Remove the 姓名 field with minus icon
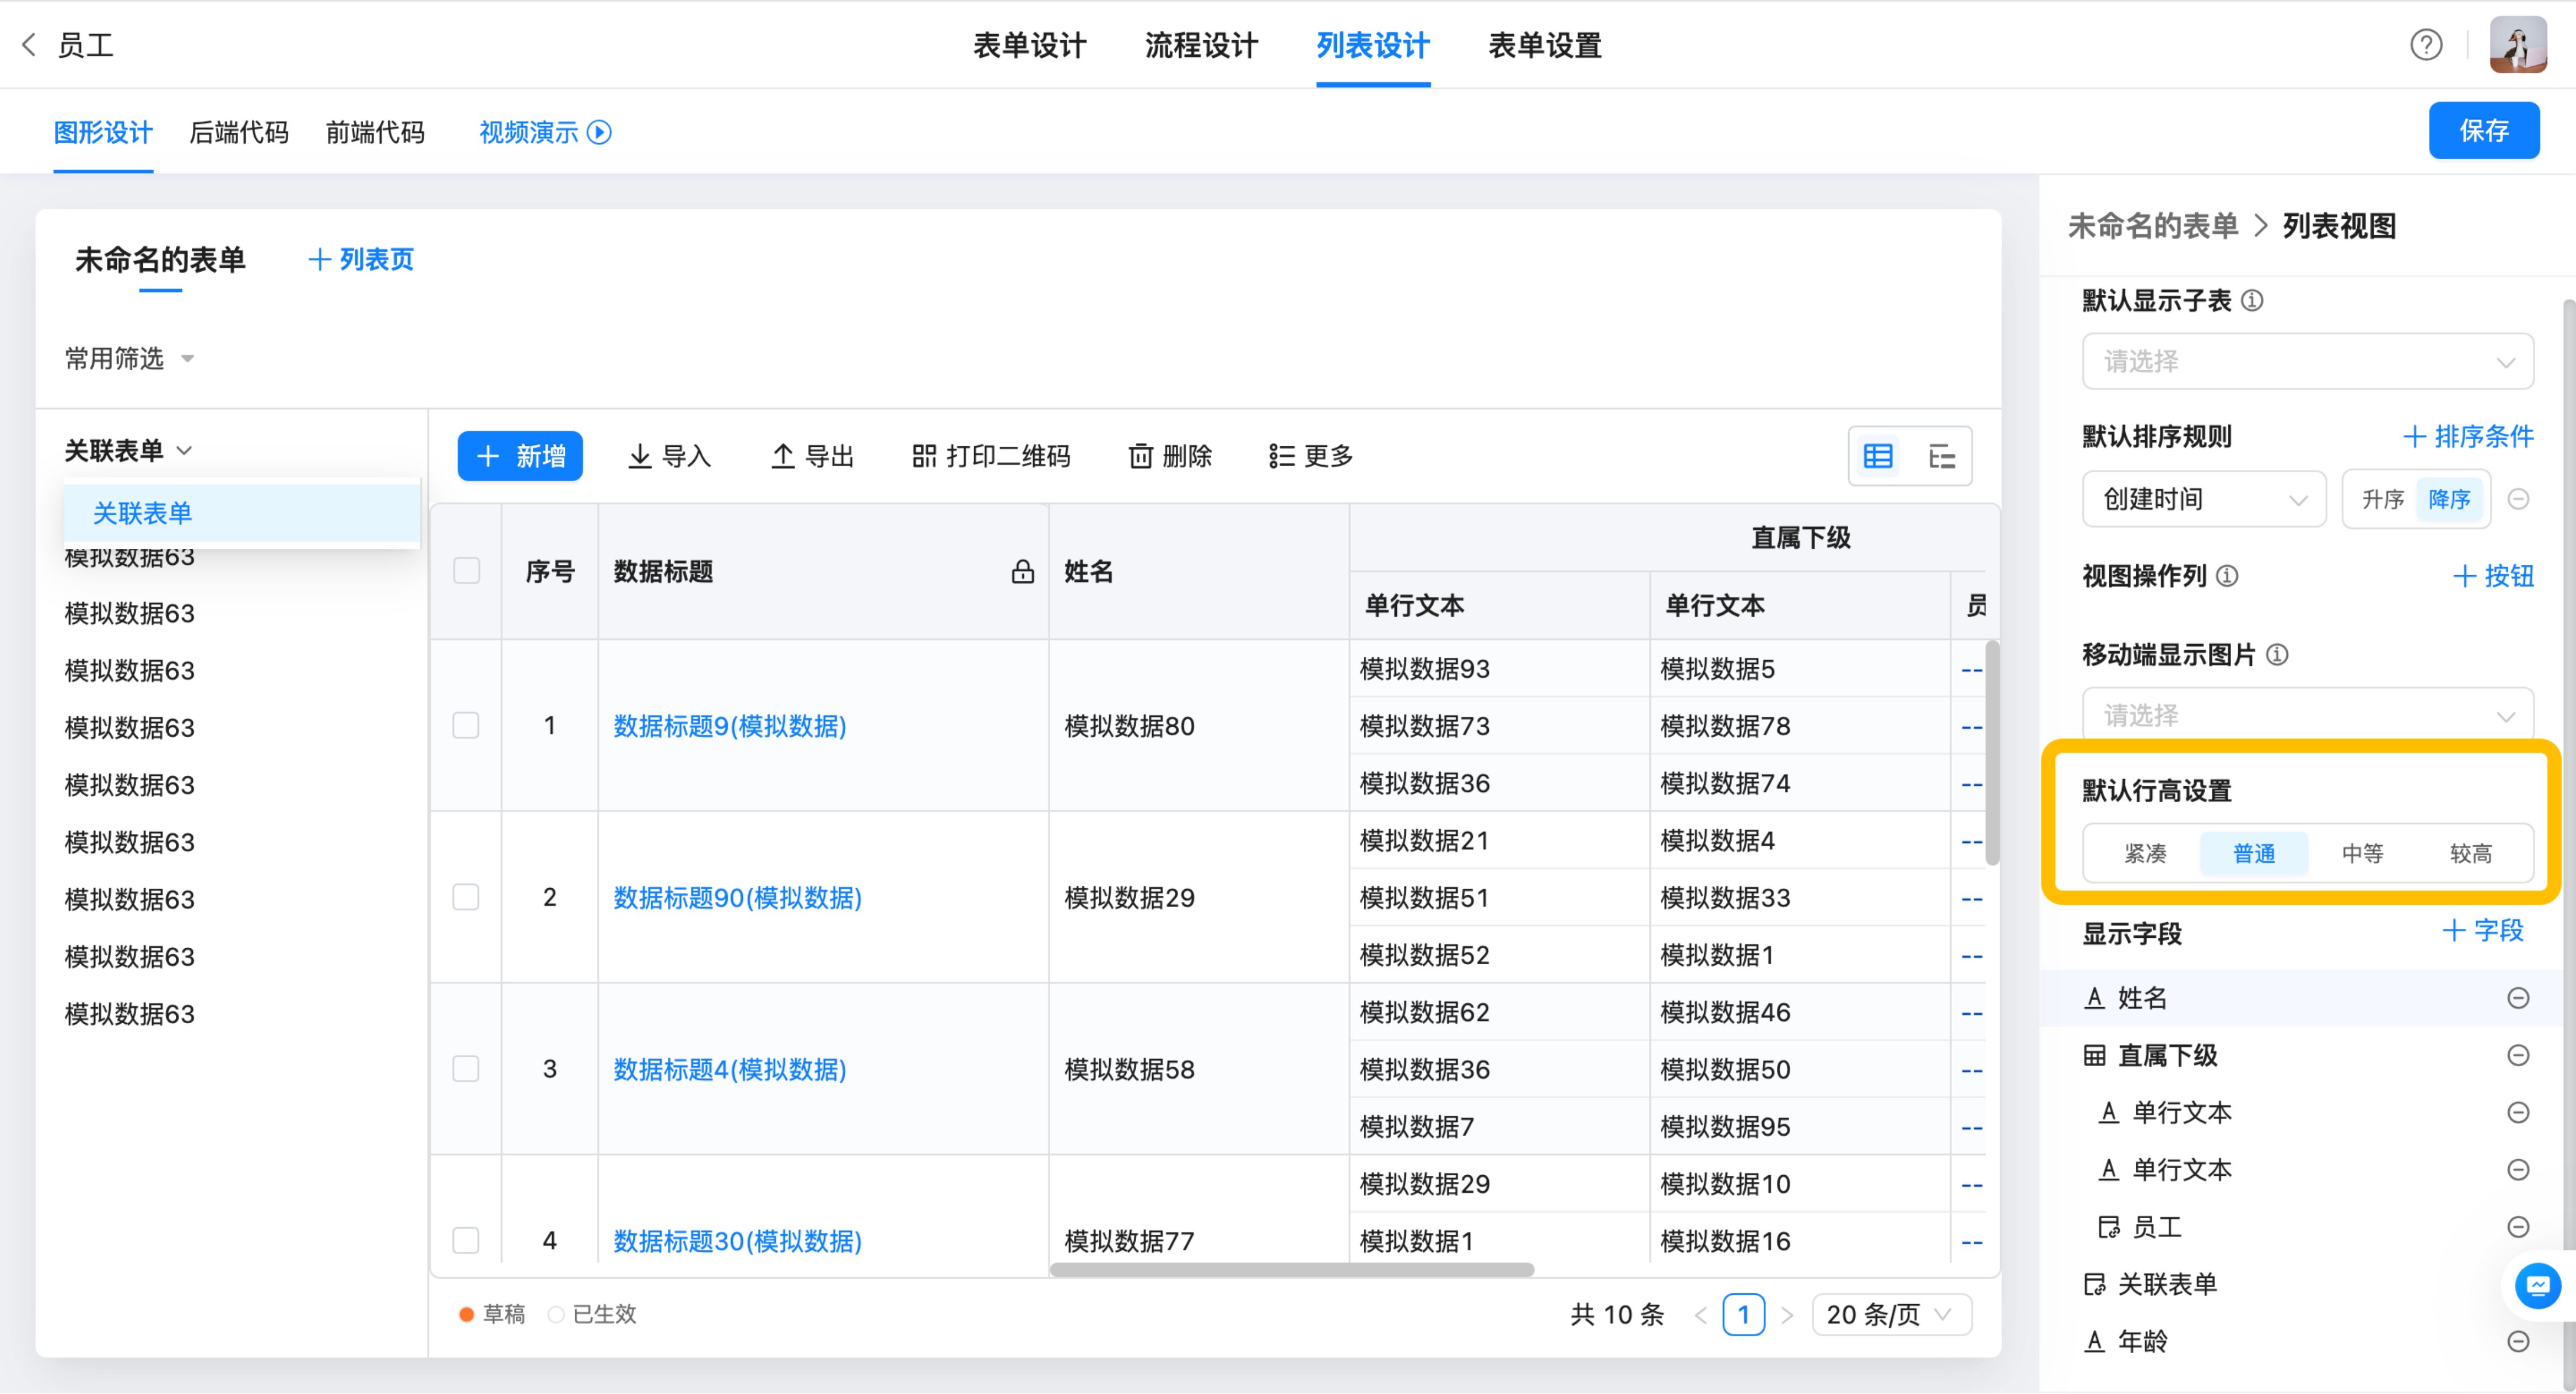 (2517, 998)
